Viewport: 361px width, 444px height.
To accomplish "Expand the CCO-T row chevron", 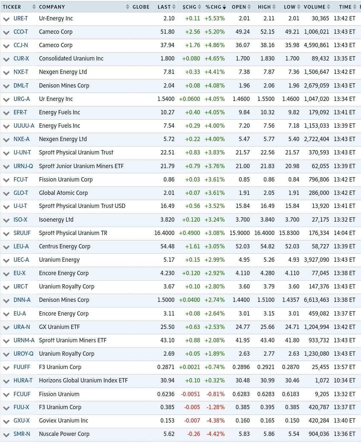I will (x=6, y=32).
